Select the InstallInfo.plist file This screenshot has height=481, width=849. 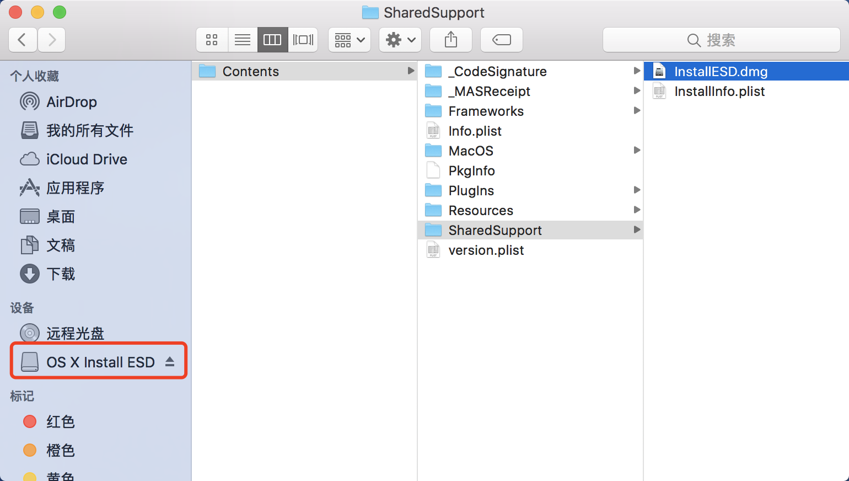(719, 92)
